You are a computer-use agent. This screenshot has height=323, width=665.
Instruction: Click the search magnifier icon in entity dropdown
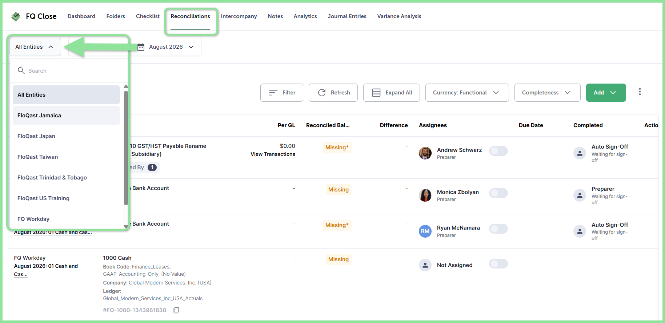tap(21, 70)
